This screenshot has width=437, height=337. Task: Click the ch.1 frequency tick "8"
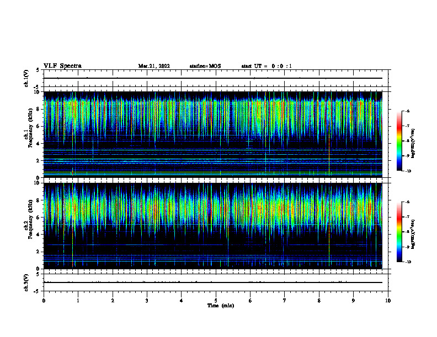39,109
